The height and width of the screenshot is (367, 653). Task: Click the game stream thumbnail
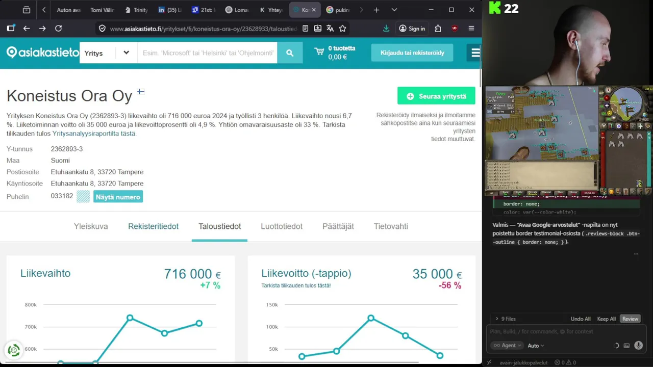(569, 141)
